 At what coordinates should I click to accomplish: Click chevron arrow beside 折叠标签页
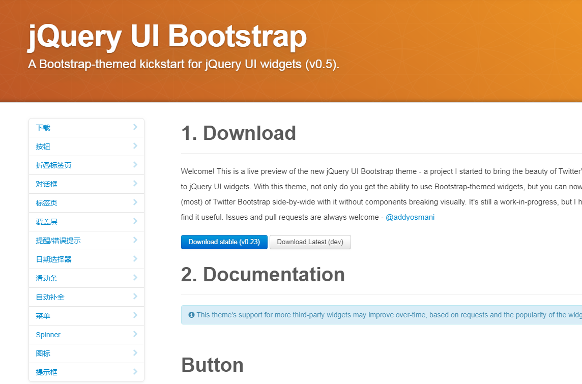135,165
